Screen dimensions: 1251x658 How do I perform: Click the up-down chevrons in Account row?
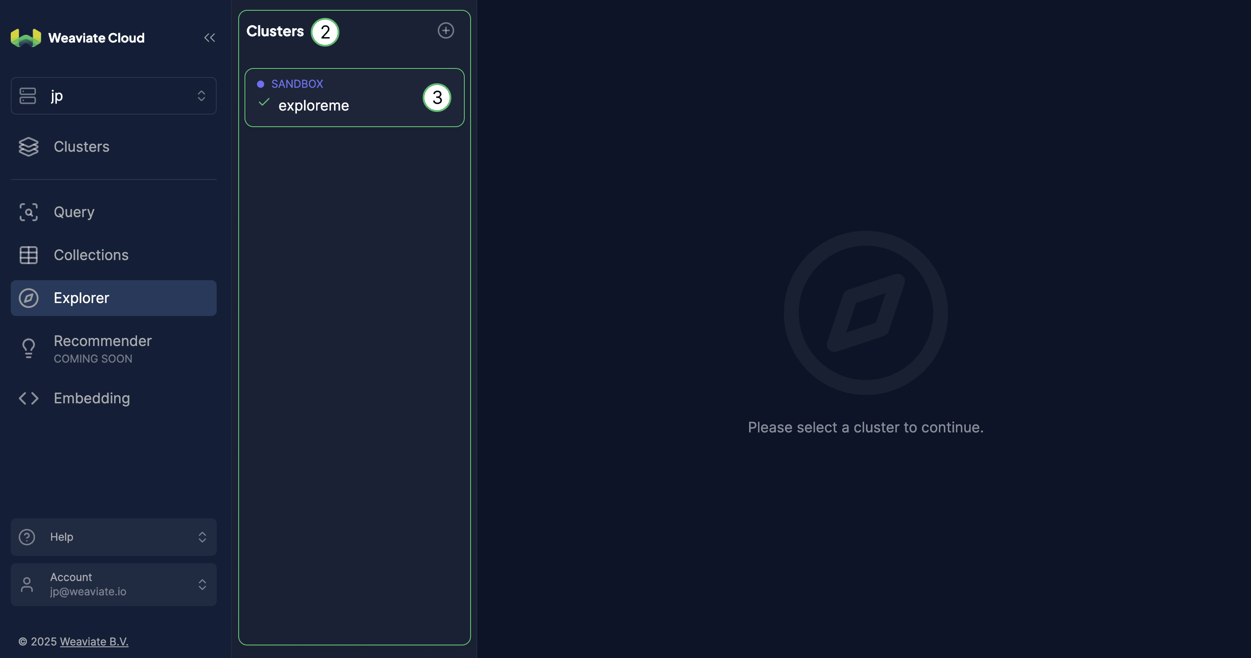point(202,585)
